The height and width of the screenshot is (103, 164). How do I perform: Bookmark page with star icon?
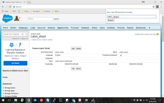153,7
